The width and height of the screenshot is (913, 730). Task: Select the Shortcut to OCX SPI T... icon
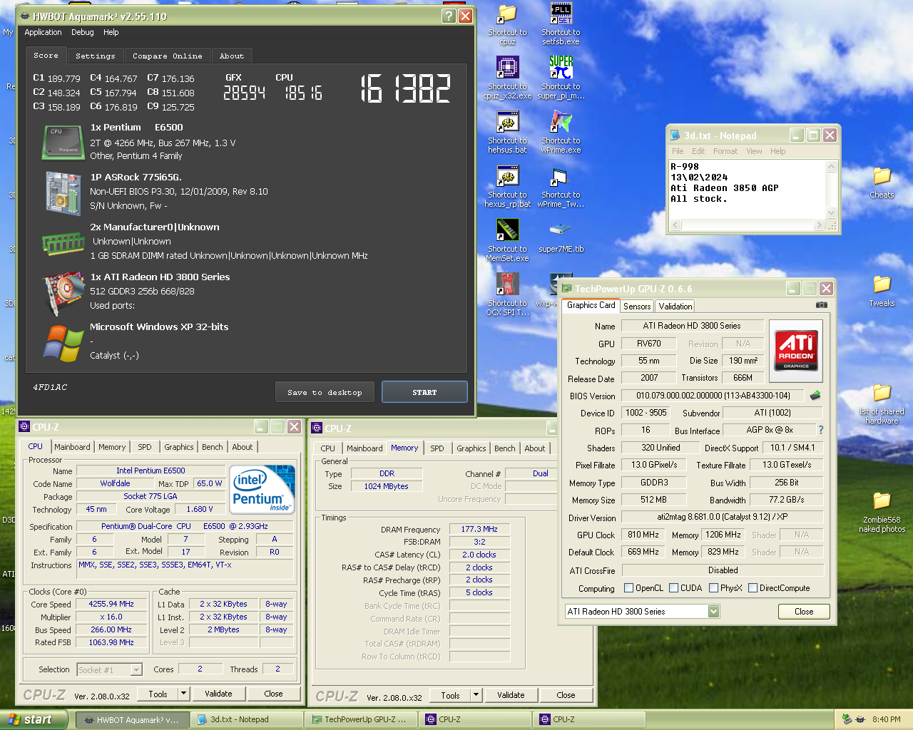tap(507, 294)
